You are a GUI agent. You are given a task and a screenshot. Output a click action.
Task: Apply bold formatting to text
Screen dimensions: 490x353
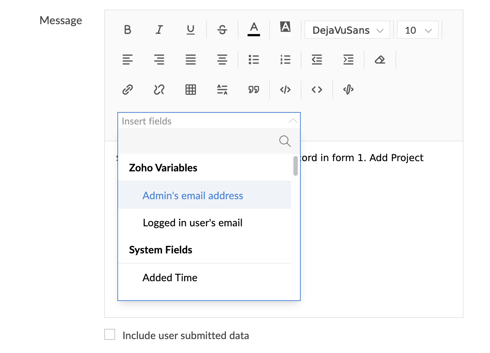point(128,30)
